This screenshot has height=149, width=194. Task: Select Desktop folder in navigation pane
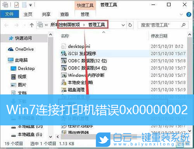[x=26, y=69]
